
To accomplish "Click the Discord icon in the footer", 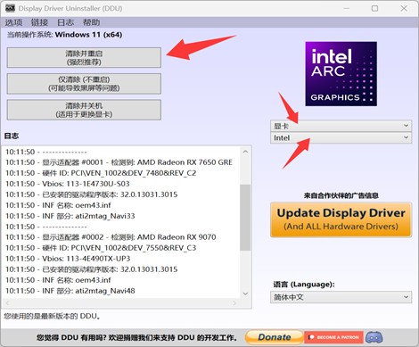I will click(x=374, y=337).
